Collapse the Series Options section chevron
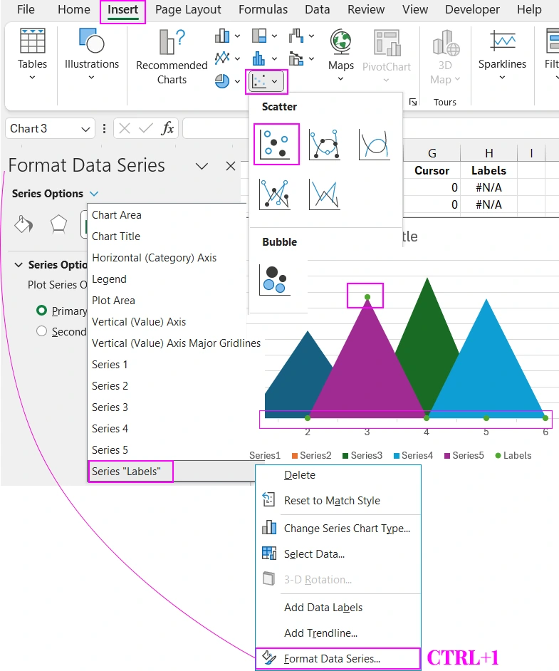Image resolution: width=559 pixels, height=671 pixels. click(19, 265)
